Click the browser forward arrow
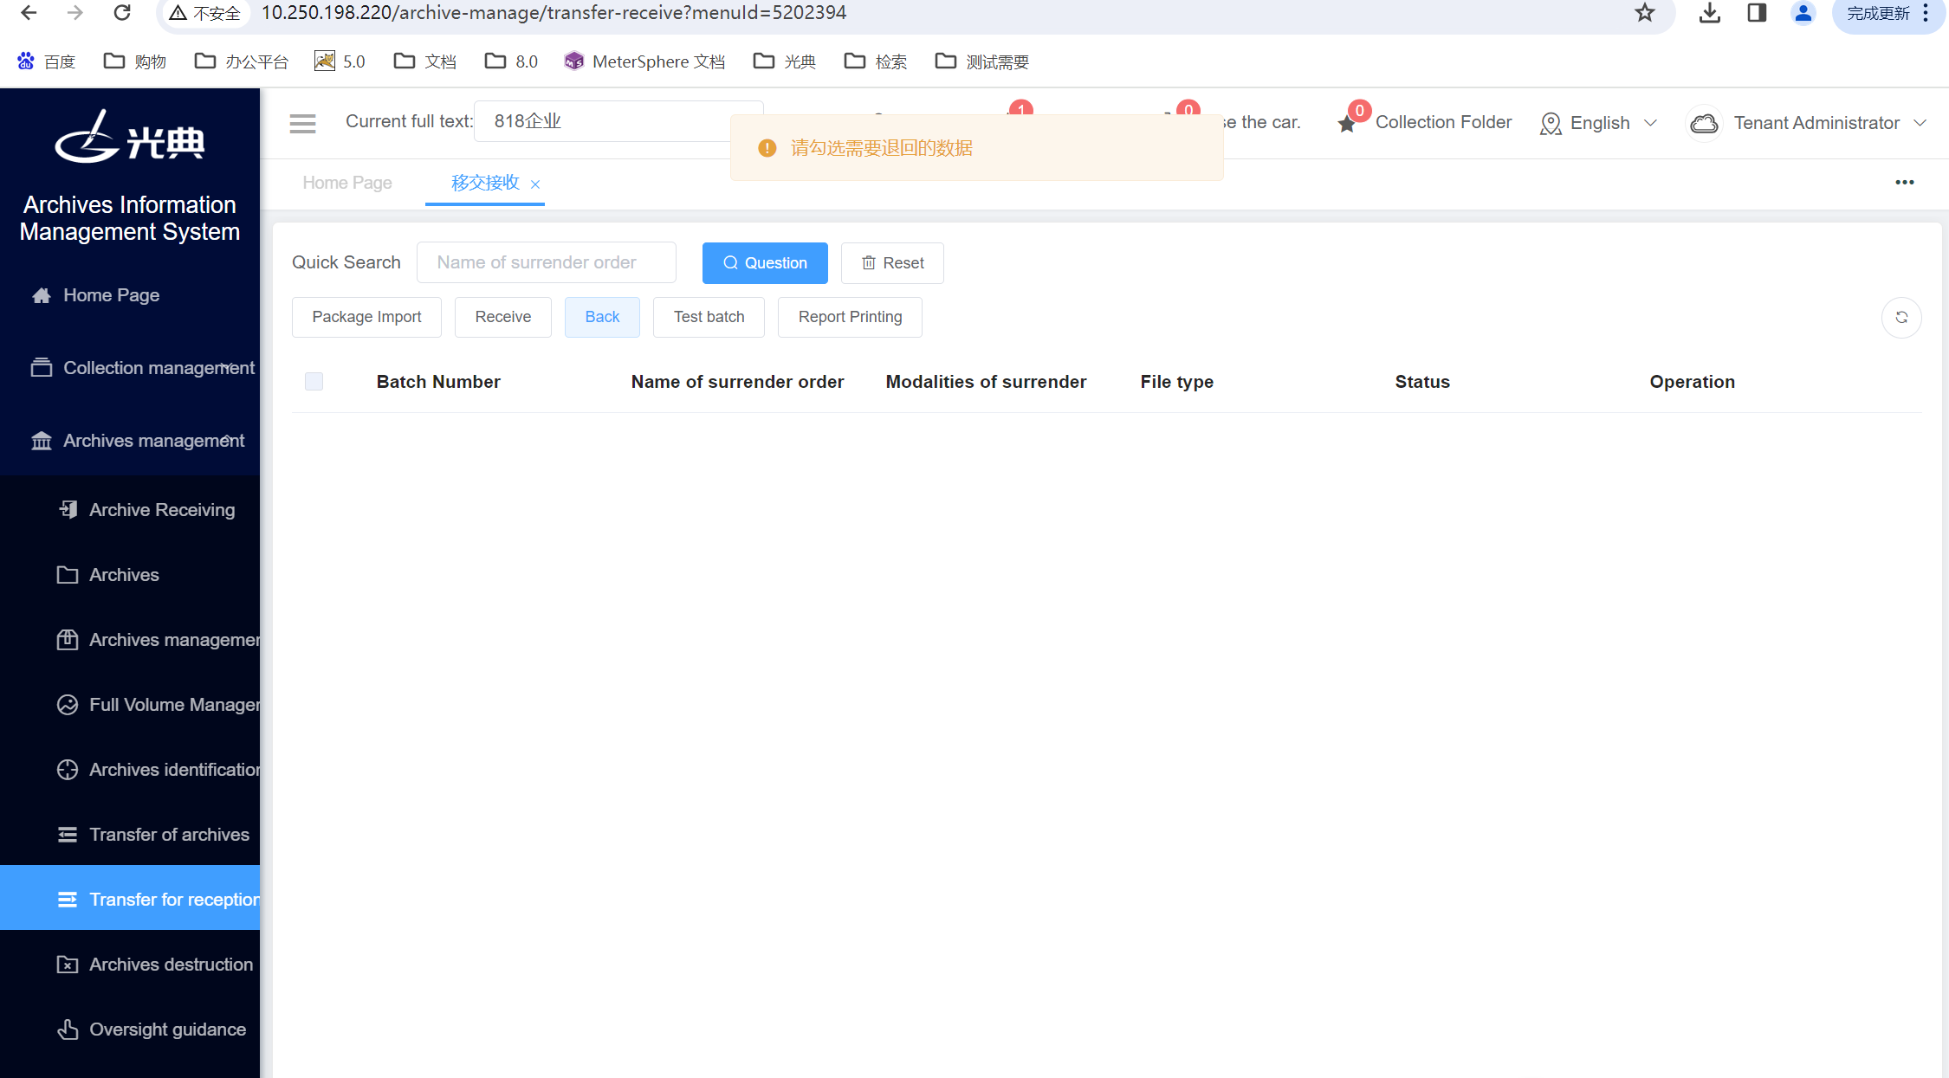Screen dimensions: 1949x1078 [74, 13]
